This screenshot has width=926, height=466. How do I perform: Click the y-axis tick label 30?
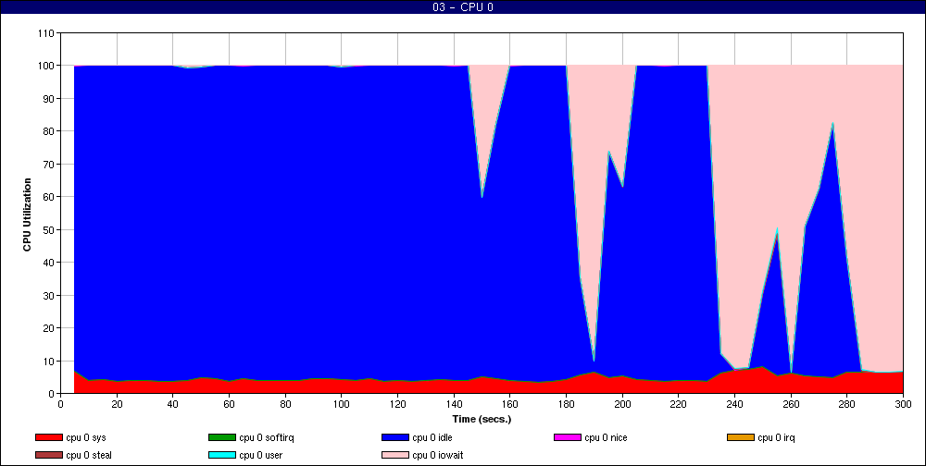(x=50, y=295)
